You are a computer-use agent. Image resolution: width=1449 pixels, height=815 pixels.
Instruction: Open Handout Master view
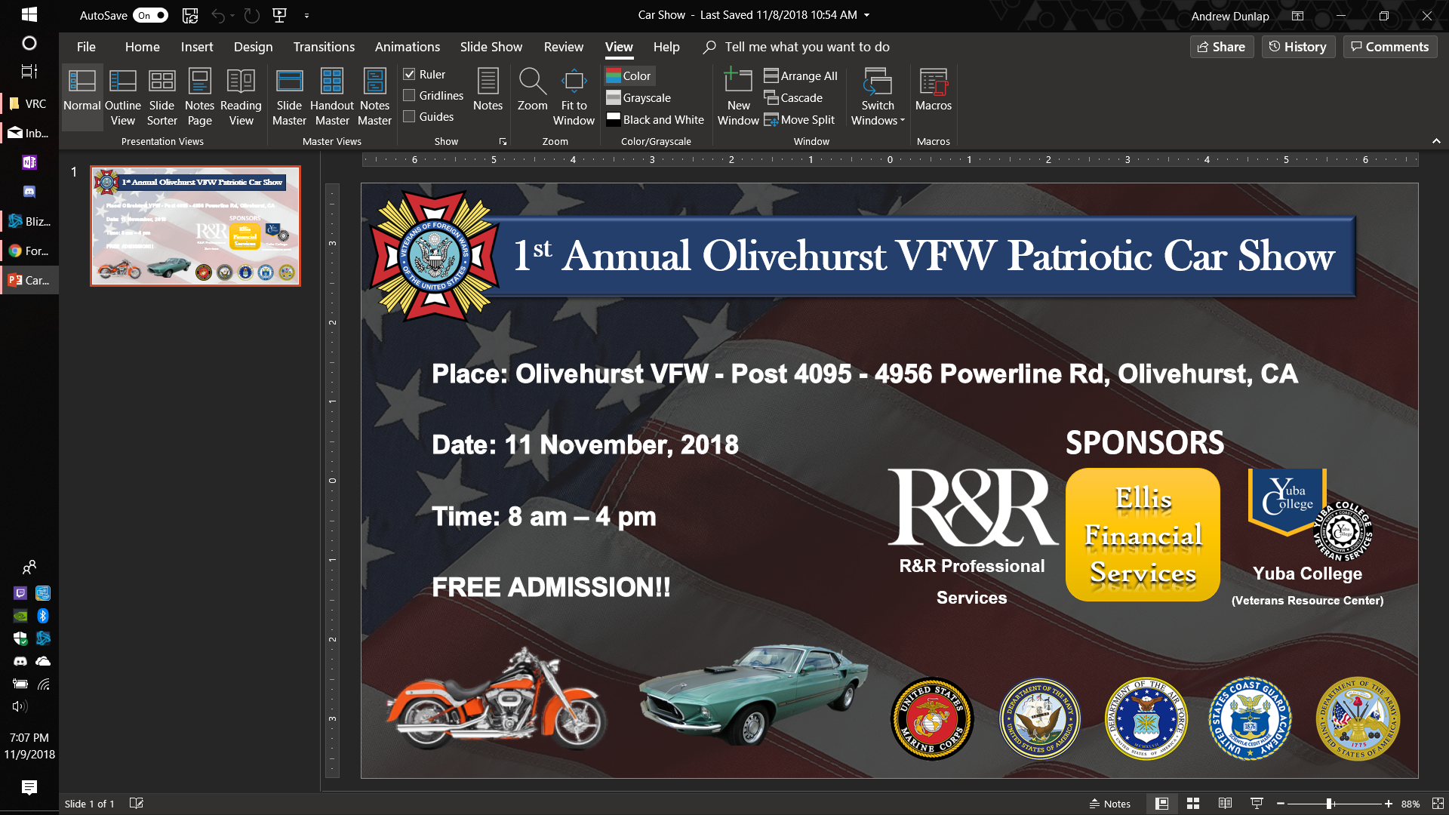coord(332,98)
